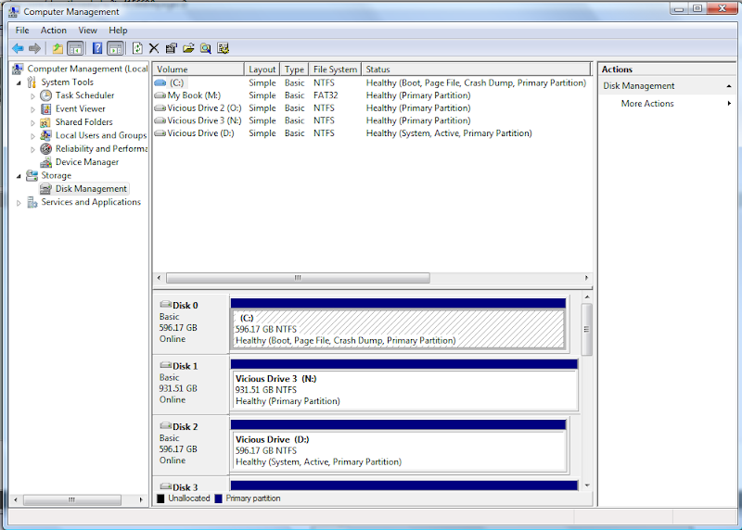Toggle Show/Hide Action Pane toolbar button
Screen dimensions: 742x530
pos(115,48)
